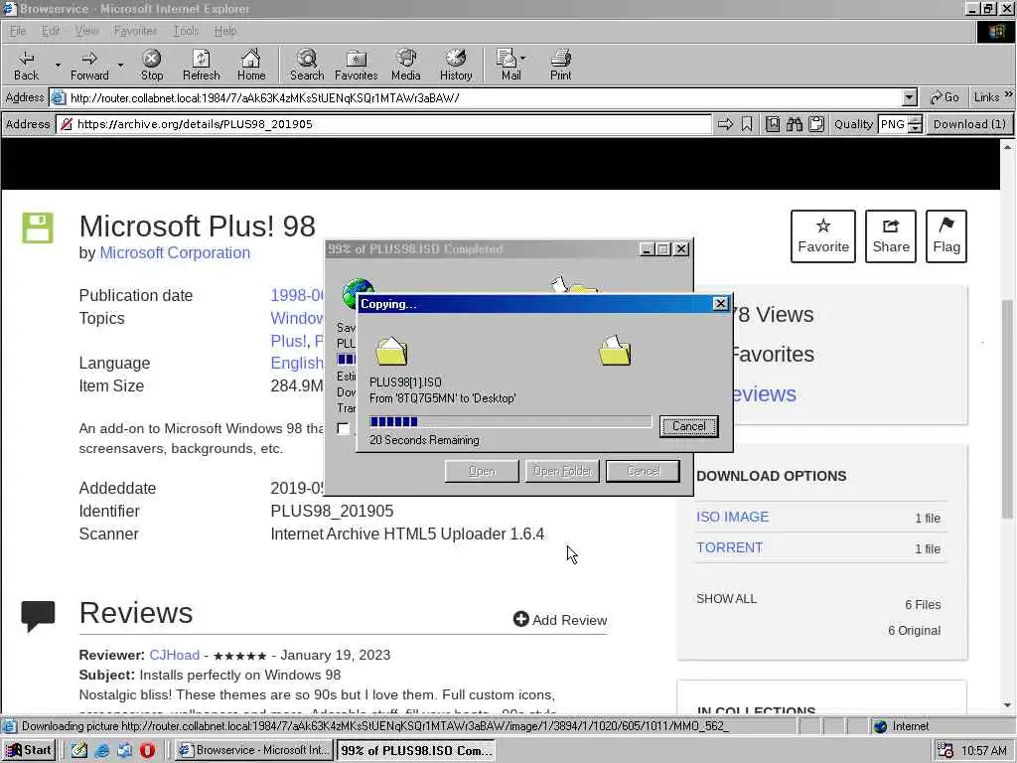Open the Tools menu

[186, 31]
